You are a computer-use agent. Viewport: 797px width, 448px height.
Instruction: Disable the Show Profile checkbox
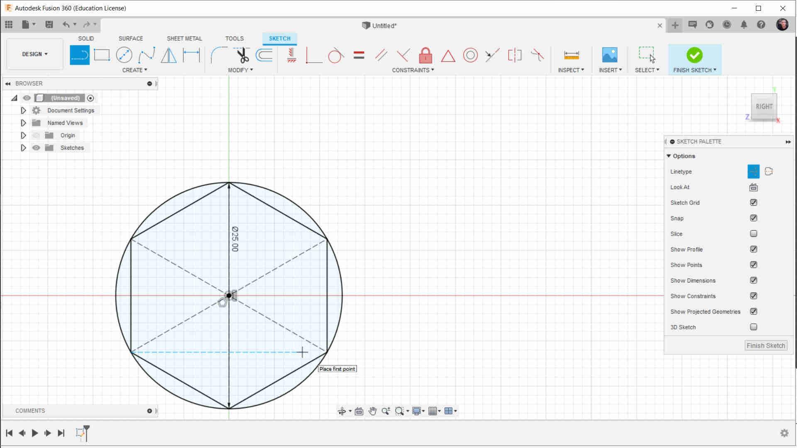pos(753,249)
